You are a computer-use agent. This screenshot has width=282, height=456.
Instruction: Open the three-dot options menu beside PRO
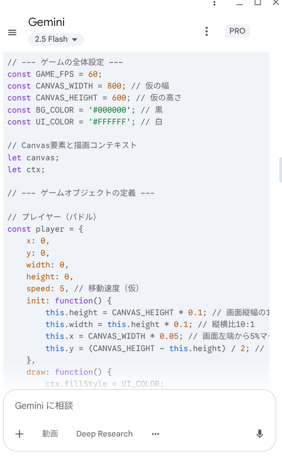pos(206,31)
